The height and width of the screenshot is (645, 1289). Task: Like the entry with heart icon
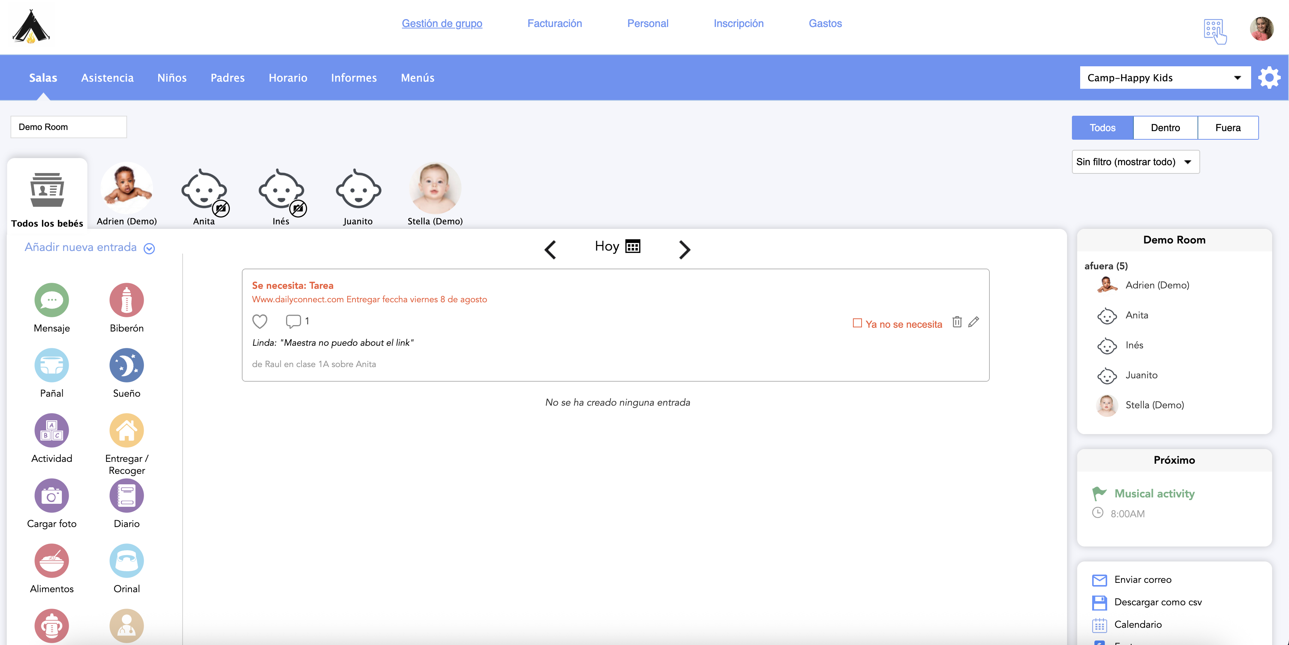tap(259, 321)
